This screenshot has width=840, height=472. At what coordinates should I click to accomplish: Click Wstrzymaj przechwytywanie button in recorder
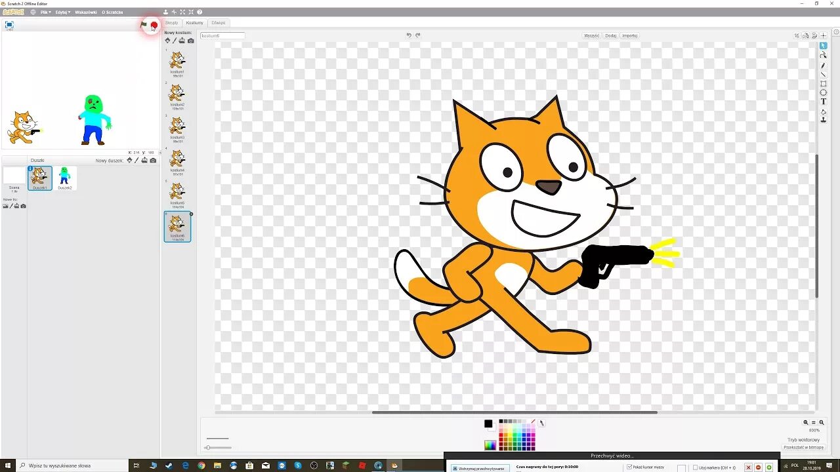(480, 468)
